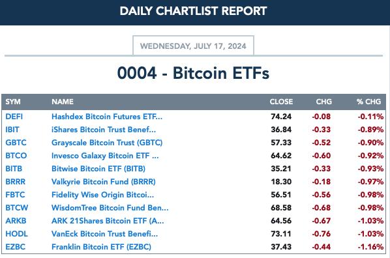Open WisdomTree Bitcoin Fund link
The width and height of the screenshot is (390, 258).
(x=110, y=208)
